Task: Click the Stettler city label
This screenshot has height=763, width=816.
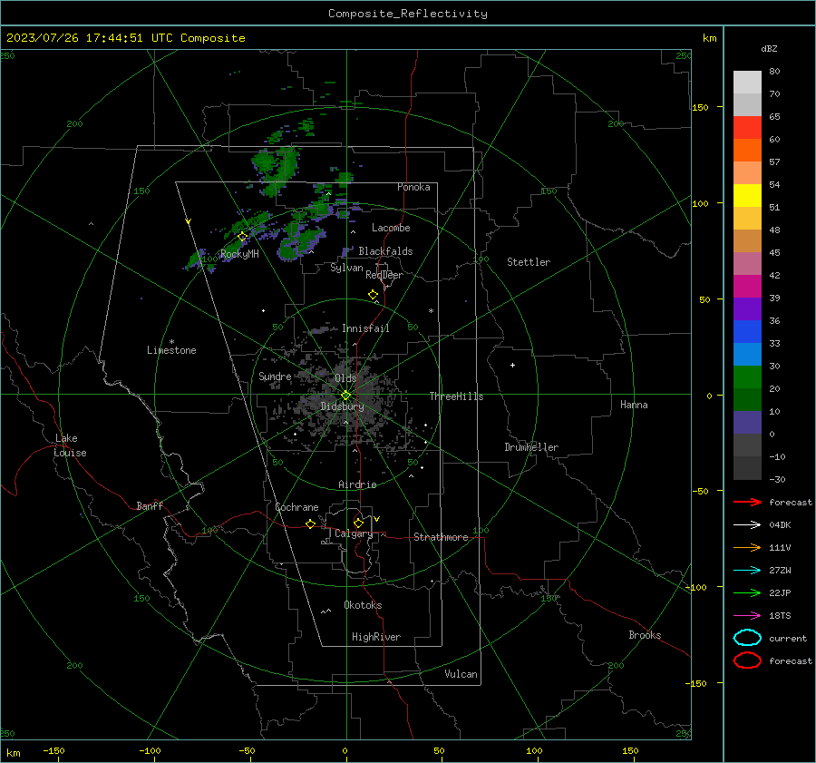Action: pos(529,262)
